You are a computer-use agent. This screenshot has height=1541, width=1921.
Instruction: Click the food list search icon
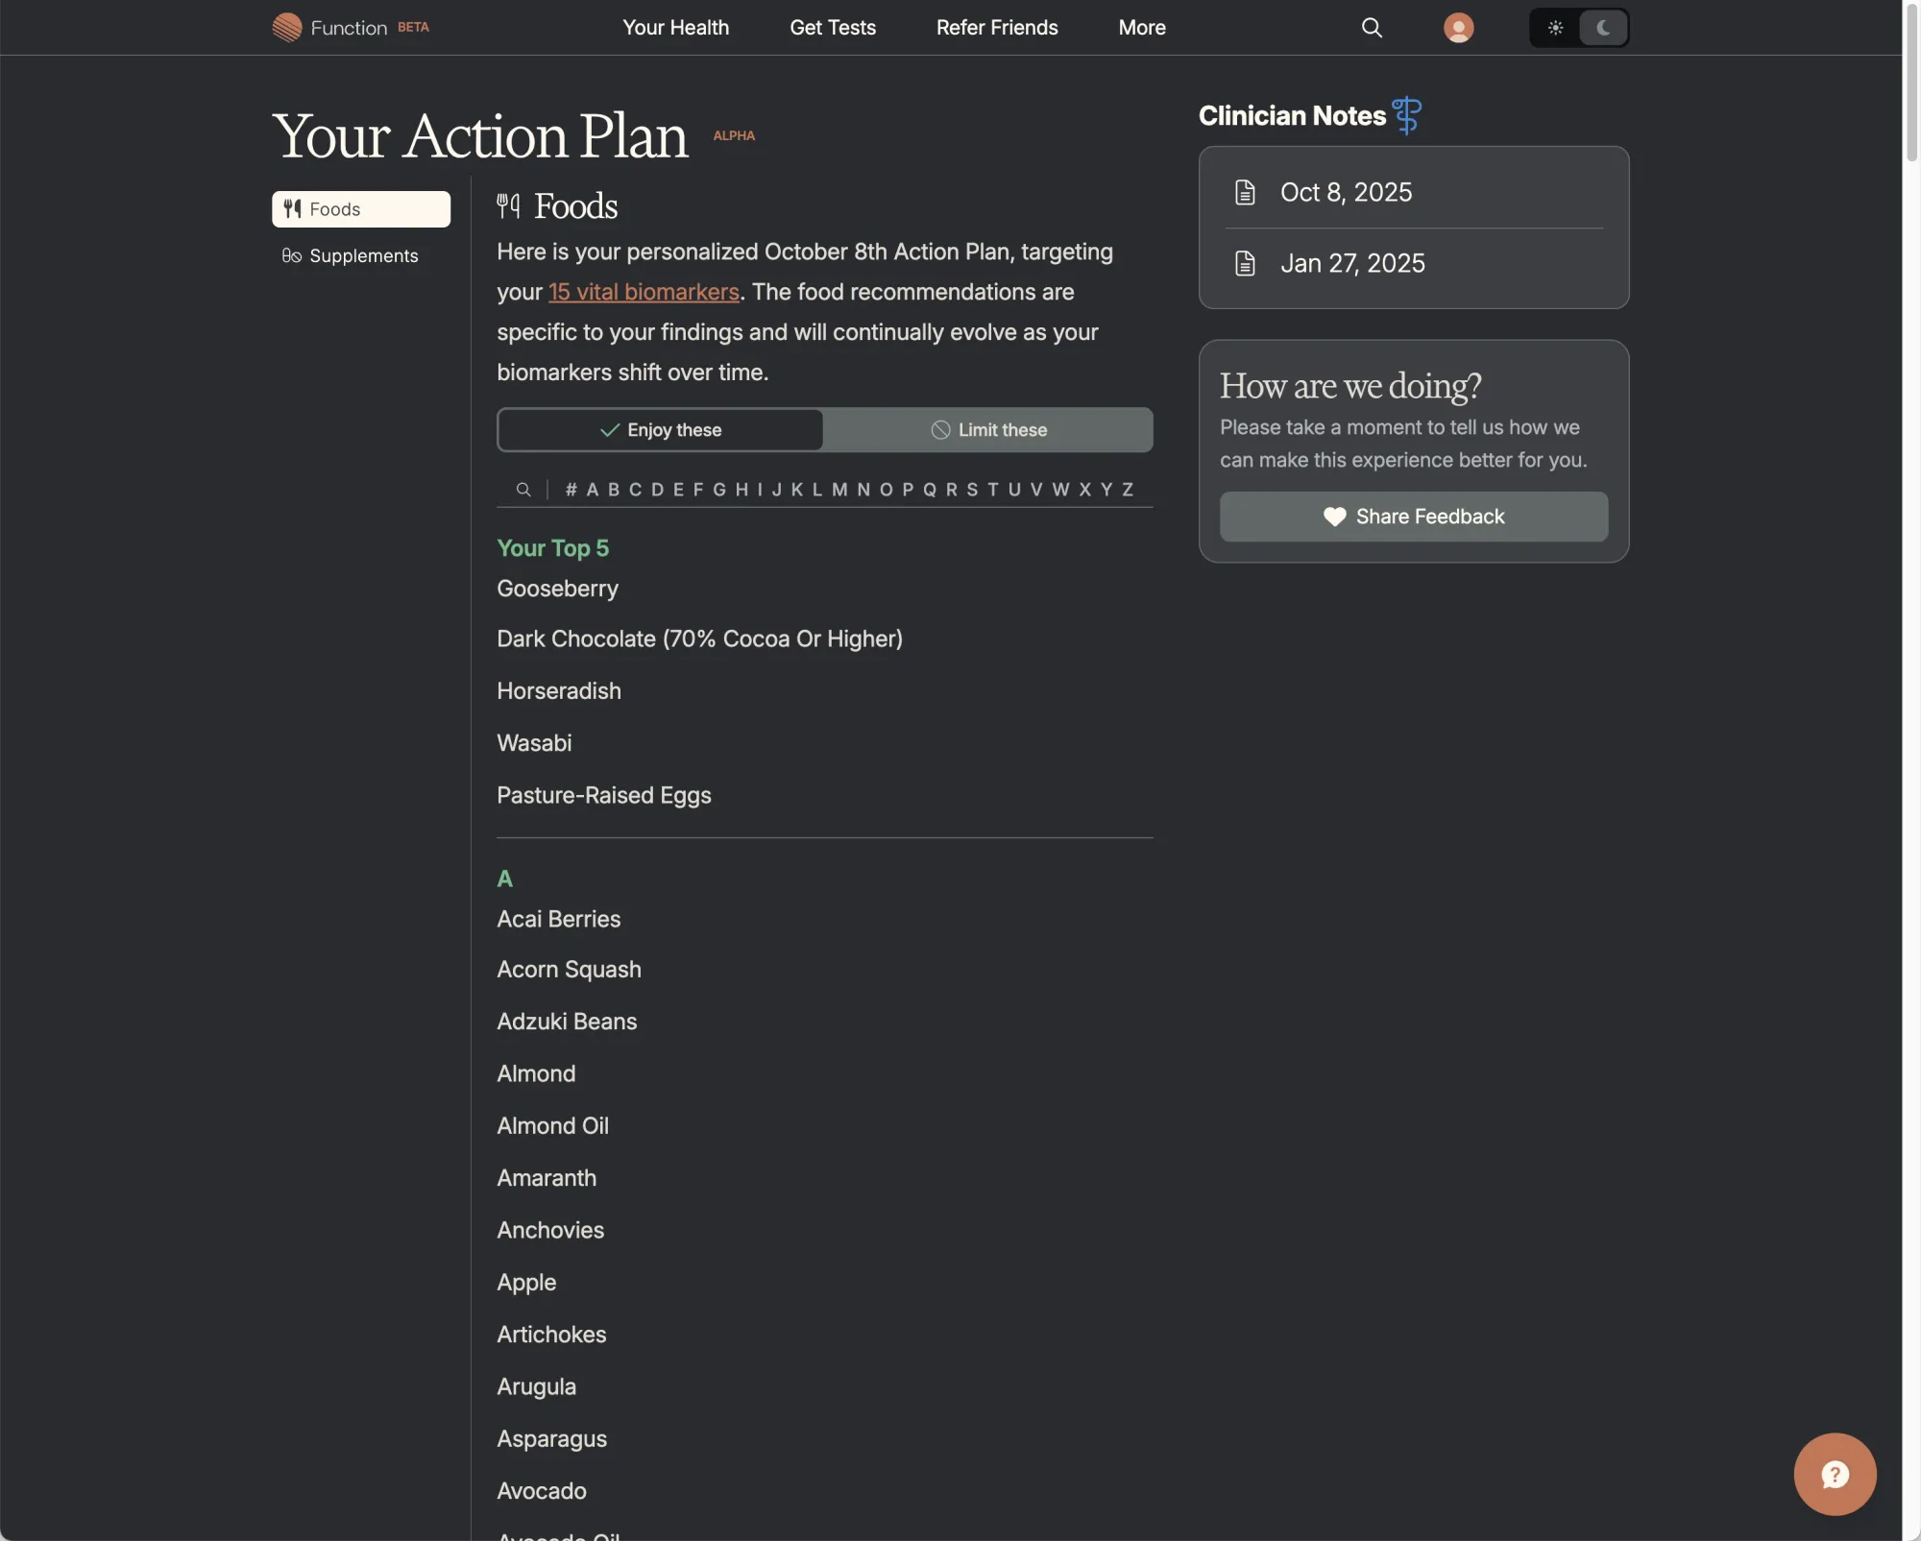[x=523, y=490]
